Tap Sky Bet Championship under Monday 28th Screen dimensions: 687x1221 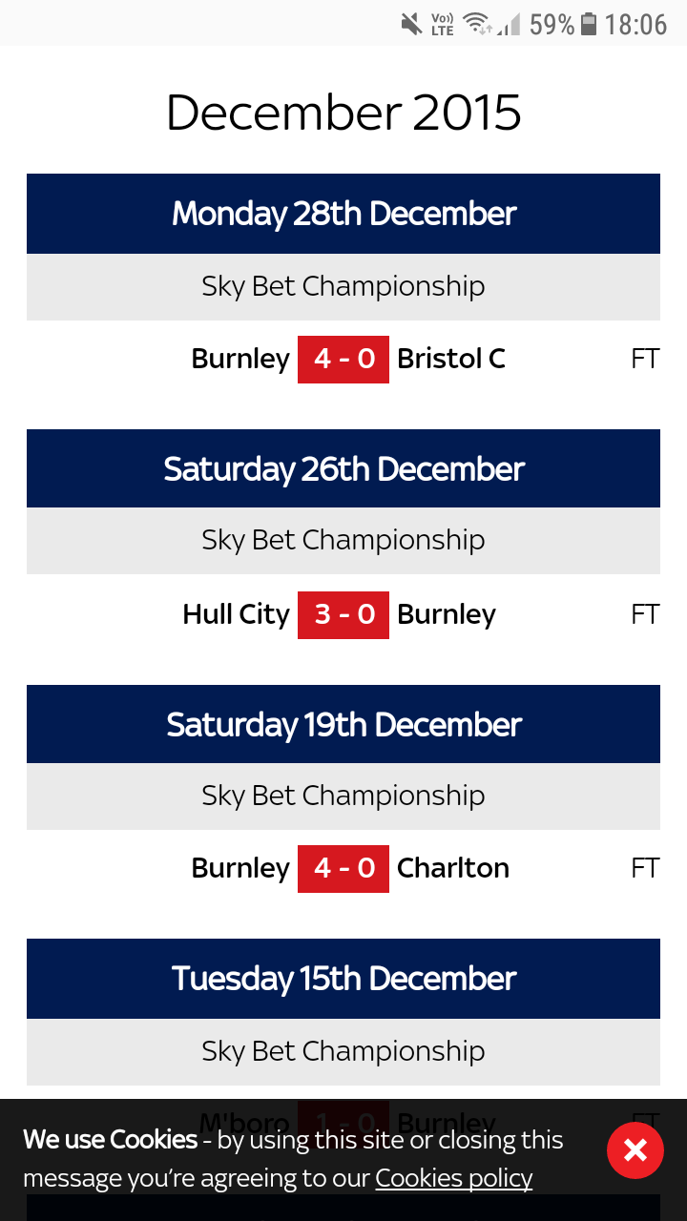tap(343, 287)
